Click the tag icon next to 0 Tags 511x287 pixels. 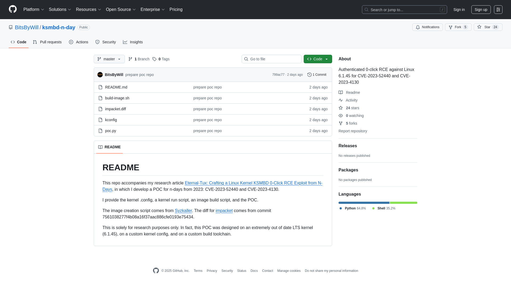coord(154,59)
